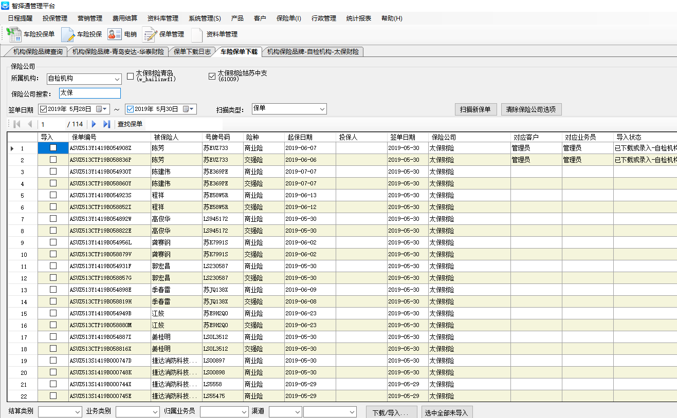Click the 保险公司搜索 input field
This screenshot has height=418, width=677.
[x=89, y=93]
